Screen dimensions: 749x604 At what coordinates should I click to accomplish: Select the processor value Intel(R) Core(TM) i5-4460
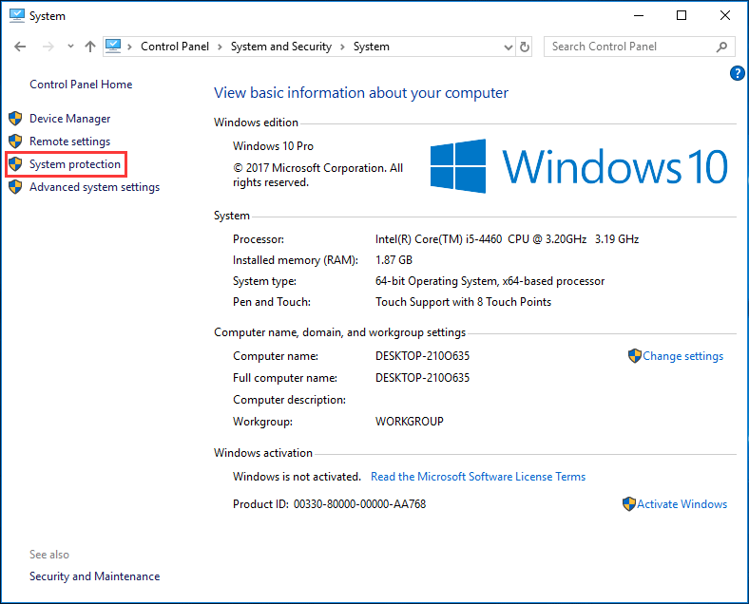507,239
